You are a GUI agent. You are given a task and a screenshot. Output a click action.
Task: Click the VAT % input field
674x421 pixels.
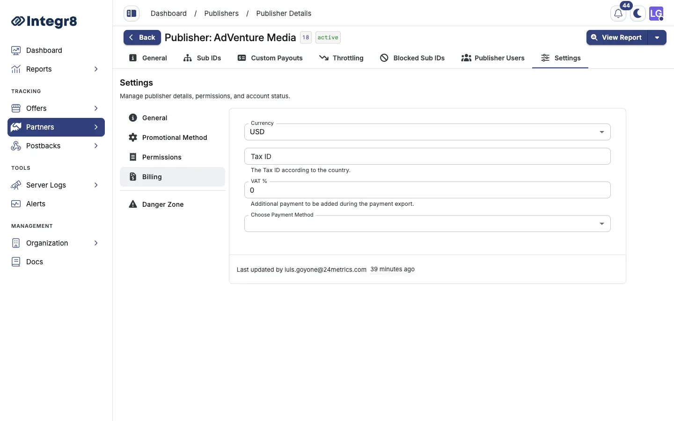pyautogui.click(x=427, y=190)
